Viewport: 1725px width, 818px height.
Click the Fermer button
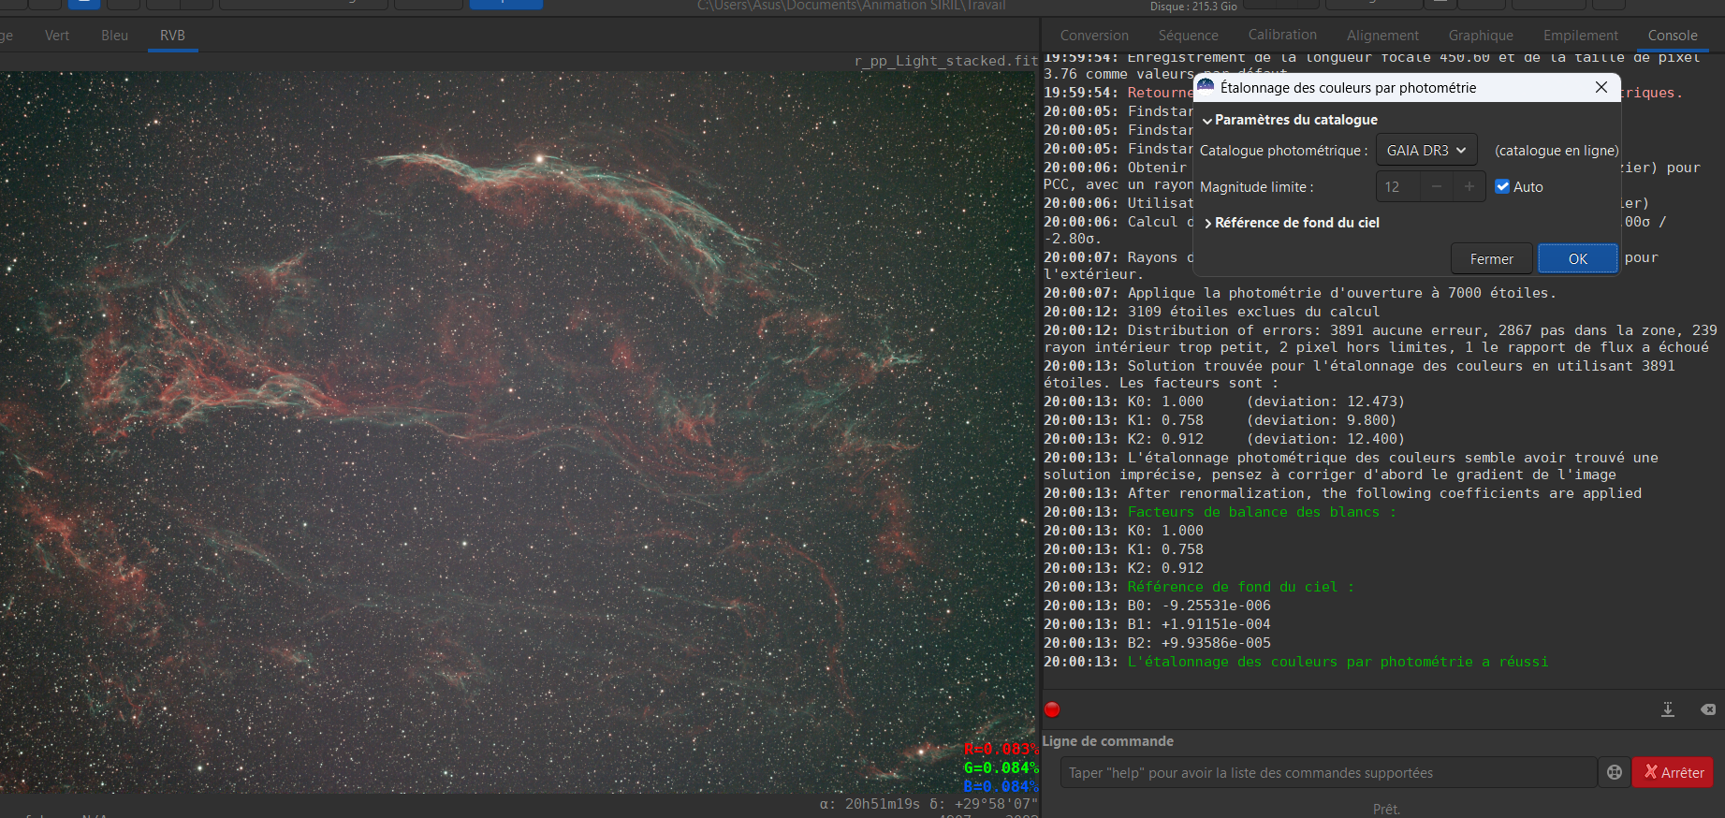(1491, 259)
